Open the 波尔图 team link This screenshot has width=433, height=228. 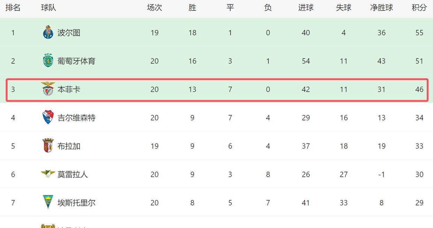tap(69, 33)
